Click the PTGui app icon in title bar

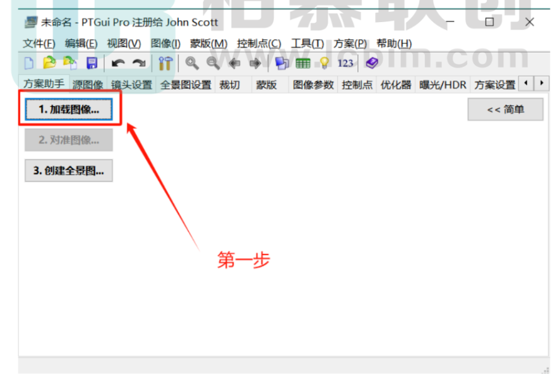(x=31, y=22)
